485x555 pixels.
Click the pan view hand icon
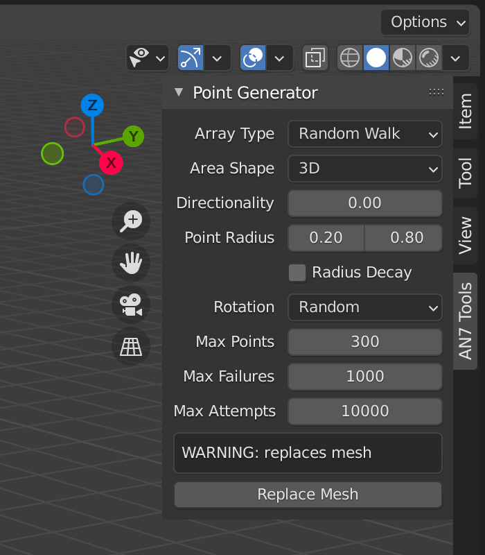(x=131, y=263)
